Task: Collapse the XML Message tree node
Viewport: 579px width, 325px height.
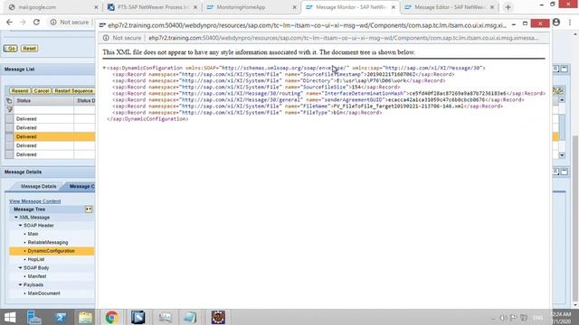Action: tap(16, 218)
